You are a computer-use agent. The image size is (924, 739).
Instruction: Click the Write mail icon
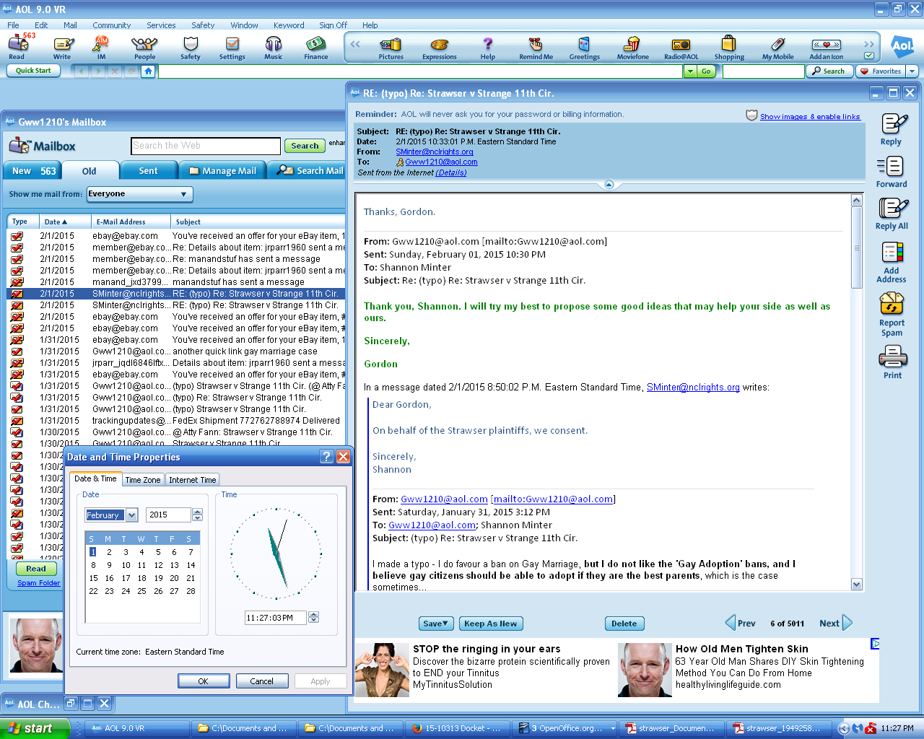62,48
